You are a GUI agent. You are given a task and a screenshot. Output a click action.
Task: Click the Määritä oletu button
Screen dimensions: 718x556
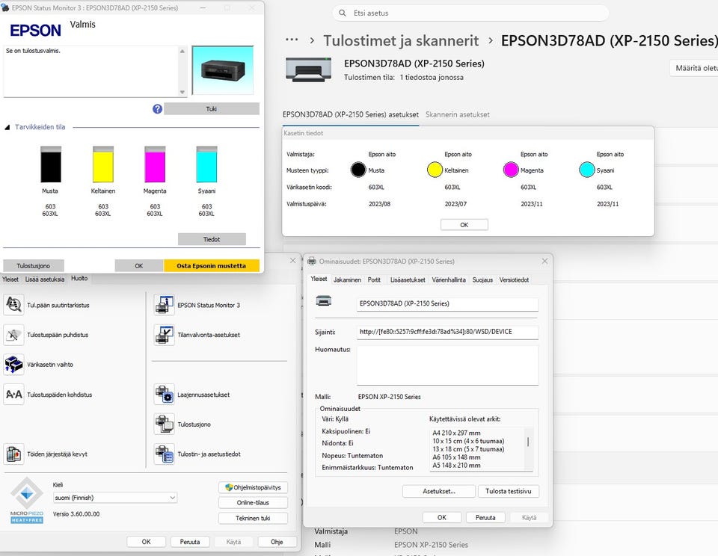[x=694, y=68]
